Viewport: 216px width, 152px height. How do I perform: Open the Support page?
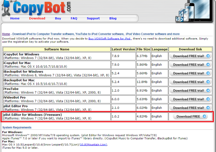[93, 18]
